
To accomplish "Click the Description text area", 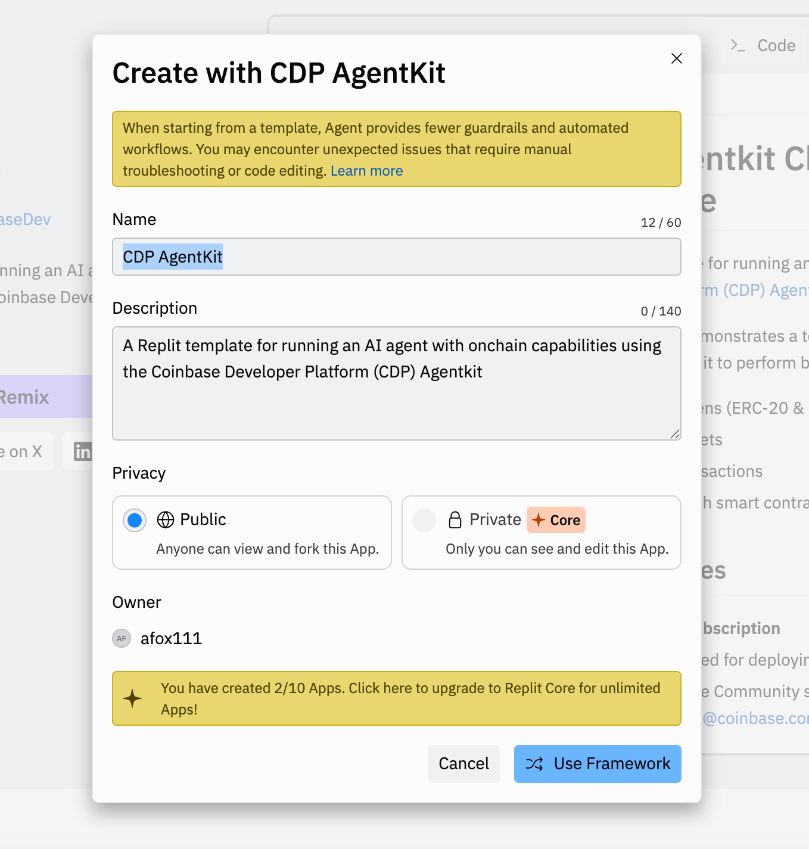I will tap(397, 383).
